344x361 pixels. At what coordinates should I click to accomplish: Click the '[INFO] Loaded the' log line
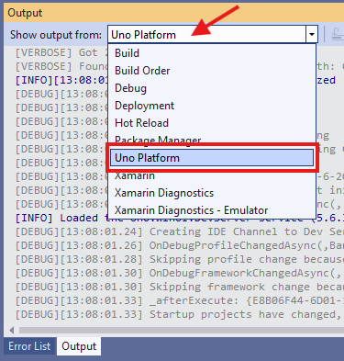[61, 218]
